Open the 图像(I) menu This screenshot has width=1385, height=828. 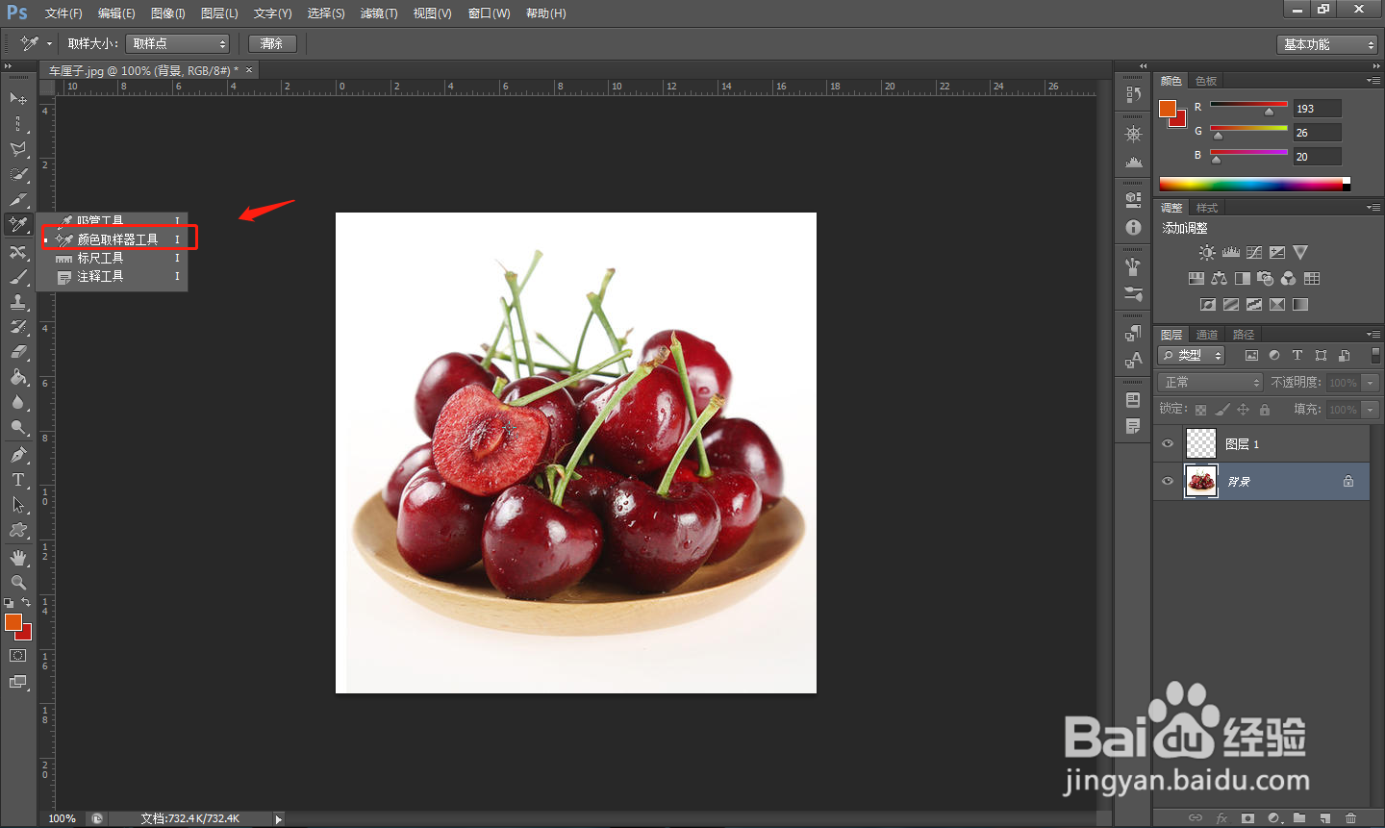point(168,13)
